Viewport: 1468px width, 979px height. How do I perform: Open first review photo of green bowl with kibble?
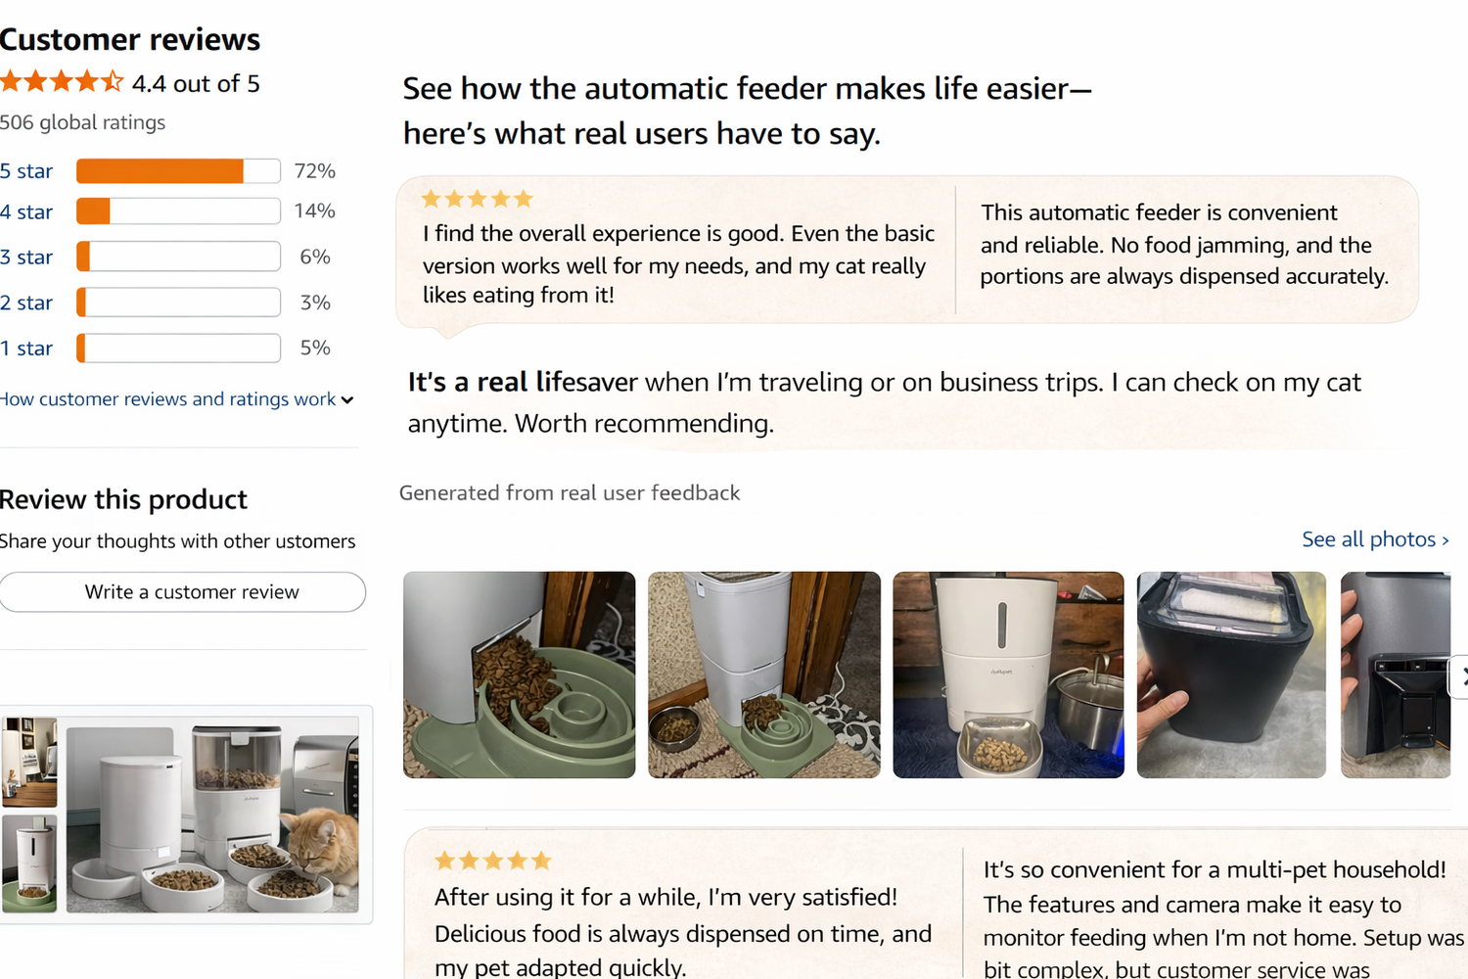pyautogui.click(x=519, y=675)
